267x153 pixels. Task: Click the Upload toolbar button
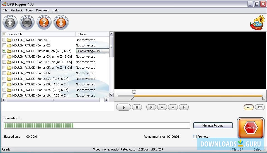tap(61, 23)
